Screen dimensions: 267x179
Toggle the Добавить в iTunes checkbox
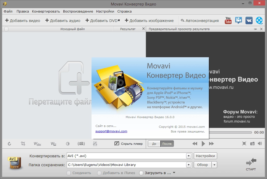click(99, 173)
